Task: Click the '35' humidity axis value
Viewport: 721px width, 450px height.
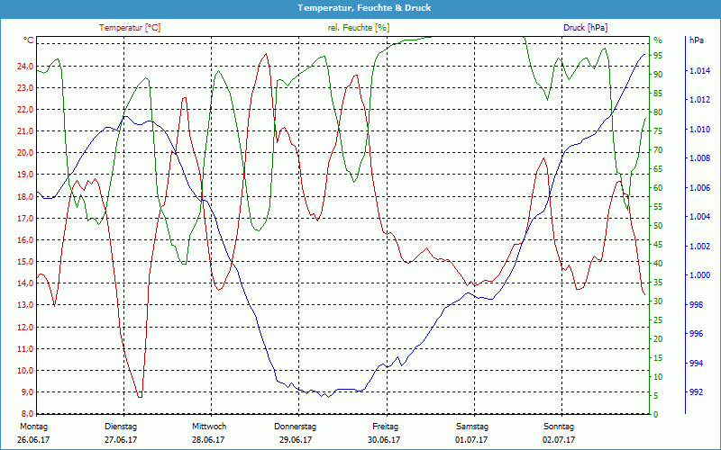Action: (658, 282)
